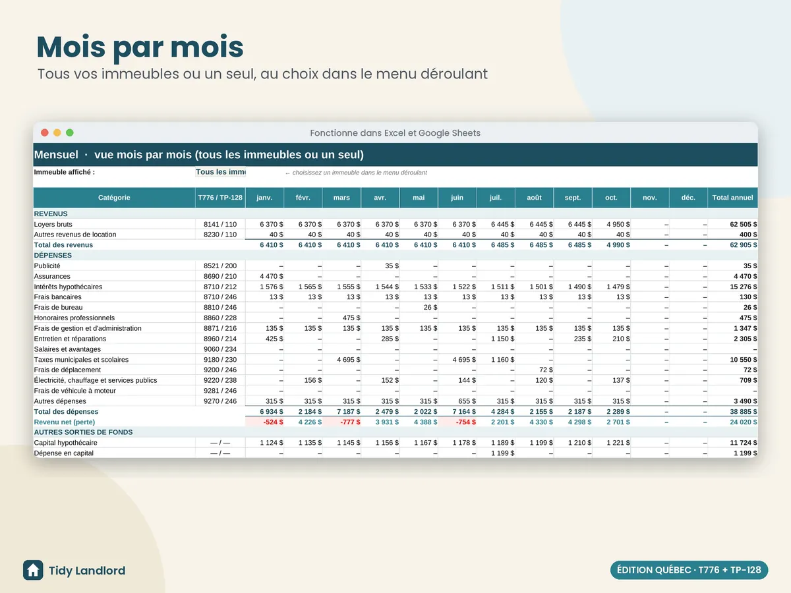Image resolution: width=791 pixels, height=593 pixels.
Task: Click the '-524 $' January net loss cell
Action: [x=265, y=422]
